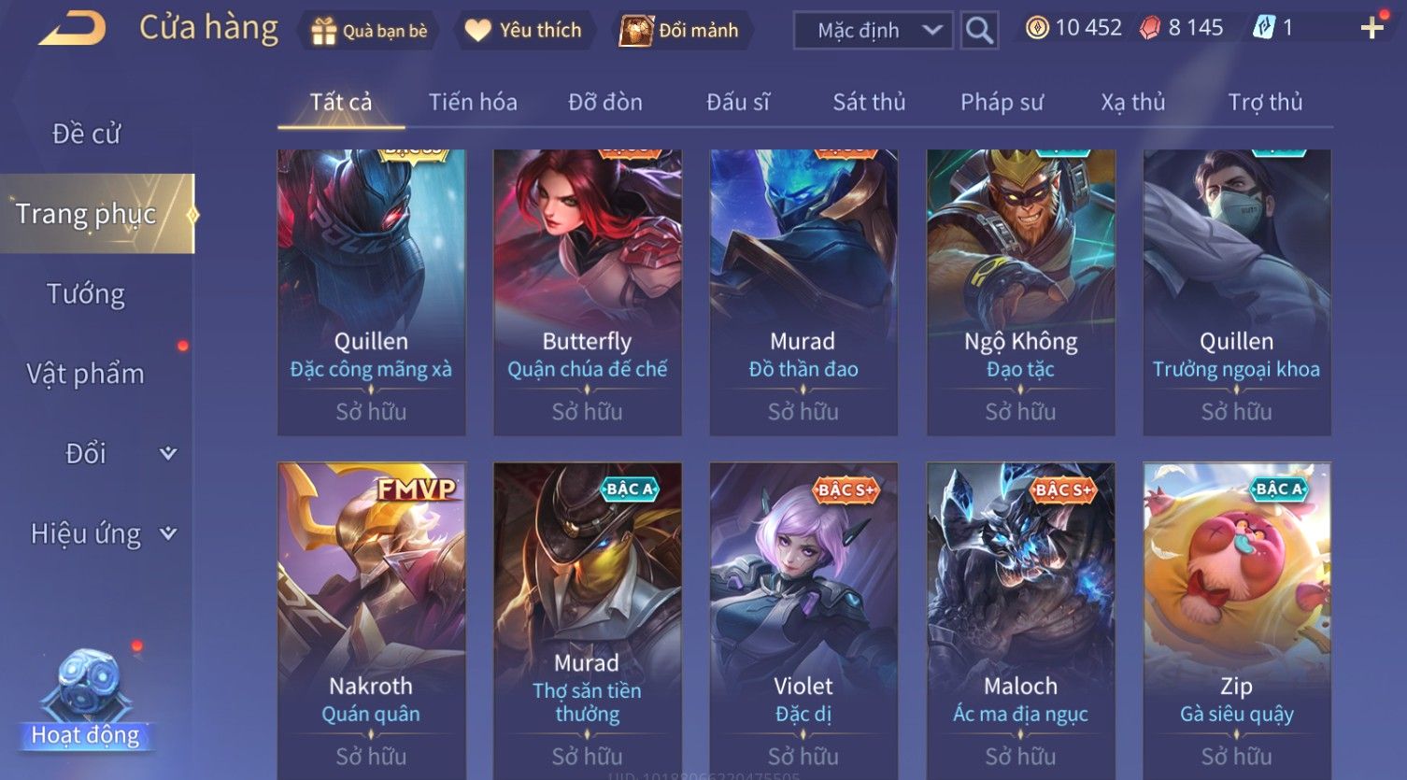Open the Vật phẩm sidebar menu
The height and width of the screenshot is (780, 1407).
(x=86, y=374)
